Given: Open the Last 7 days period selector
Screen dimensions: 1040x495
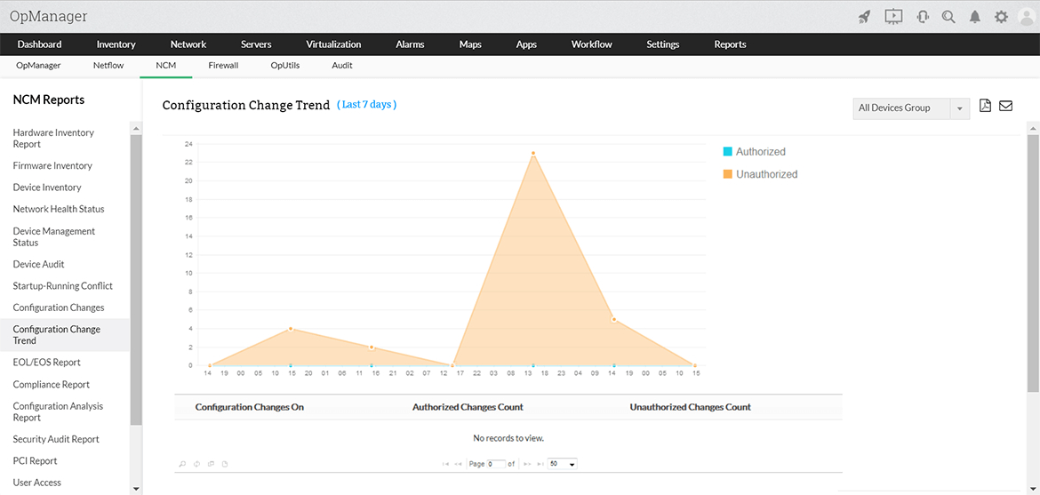Looking at the screenshot, I should point(367,105).
